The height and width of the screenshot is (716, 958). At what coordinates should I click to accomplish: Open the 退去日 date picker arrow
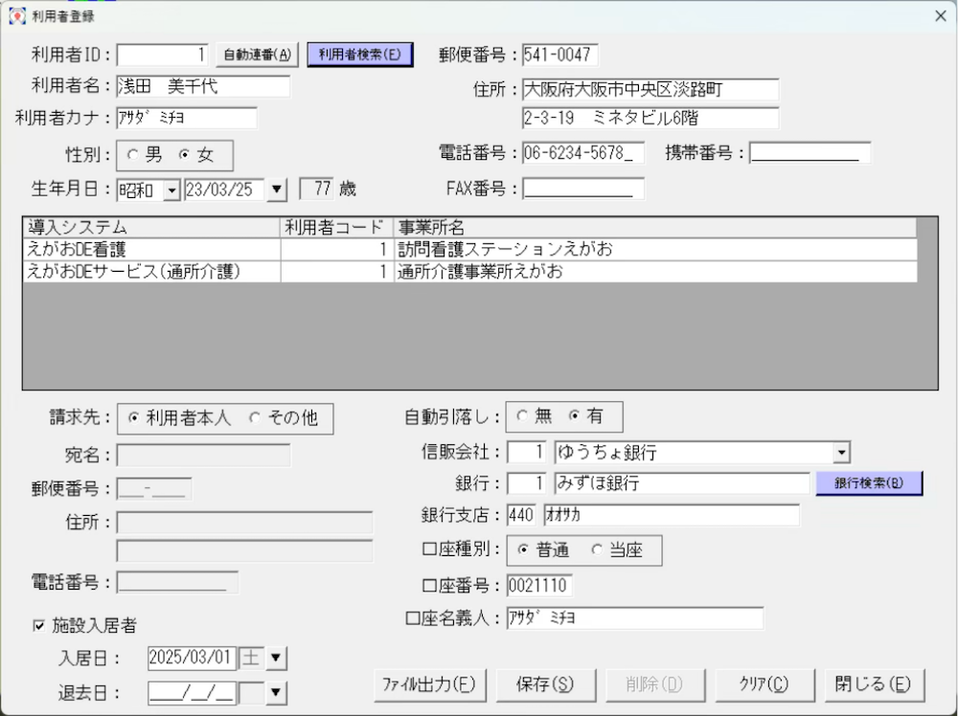[276, 691]
